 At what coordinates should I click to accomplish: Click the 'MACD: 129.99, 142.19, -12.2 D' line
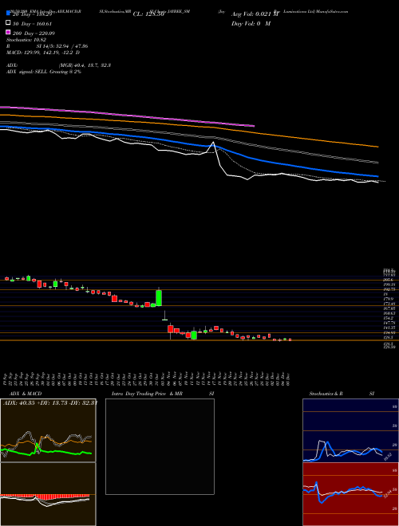(43, 53)
